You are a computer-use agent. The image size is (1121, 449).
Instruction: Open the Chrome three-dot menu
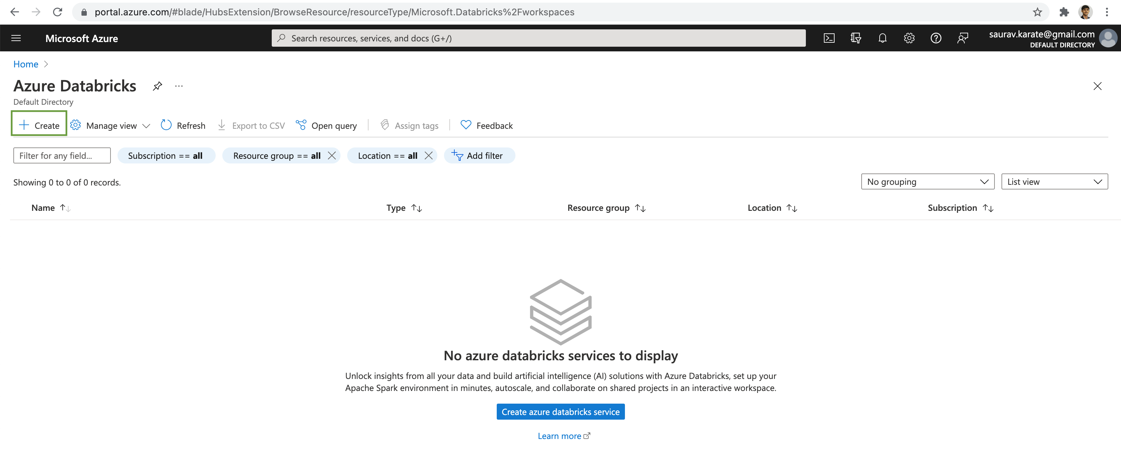1107,12
